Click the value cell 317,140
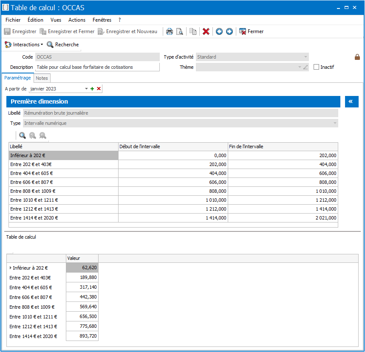 point(82,287)
